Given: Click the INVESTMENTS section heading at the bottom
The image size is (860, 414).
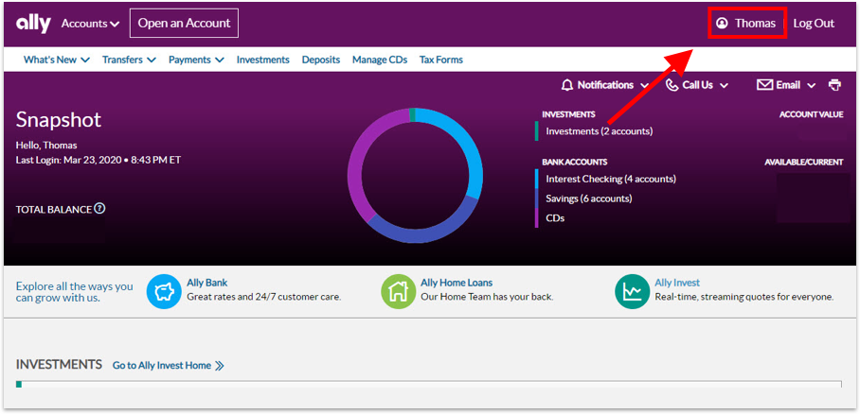Looking at the screenshot, I should click(60, 365).
